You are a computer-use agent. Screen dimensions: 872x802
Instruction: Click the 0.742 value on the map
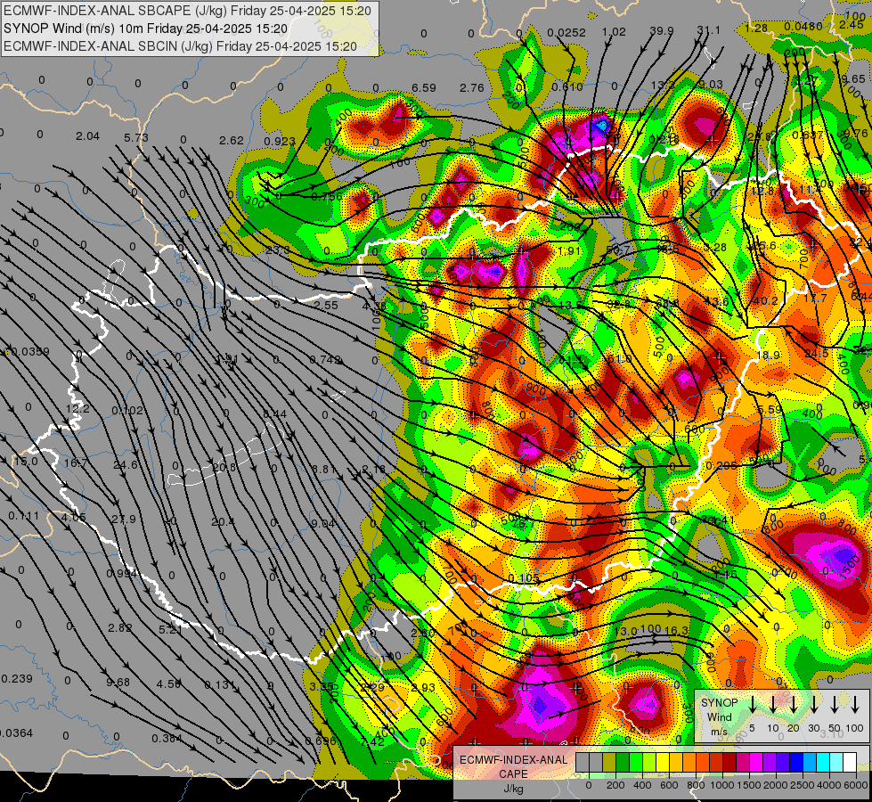(325, 360)
